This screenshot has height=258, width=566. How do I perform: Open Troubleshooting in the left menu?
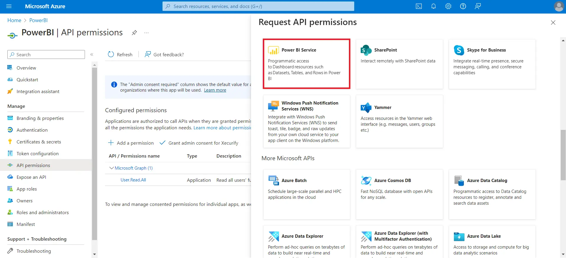point(34,251)
